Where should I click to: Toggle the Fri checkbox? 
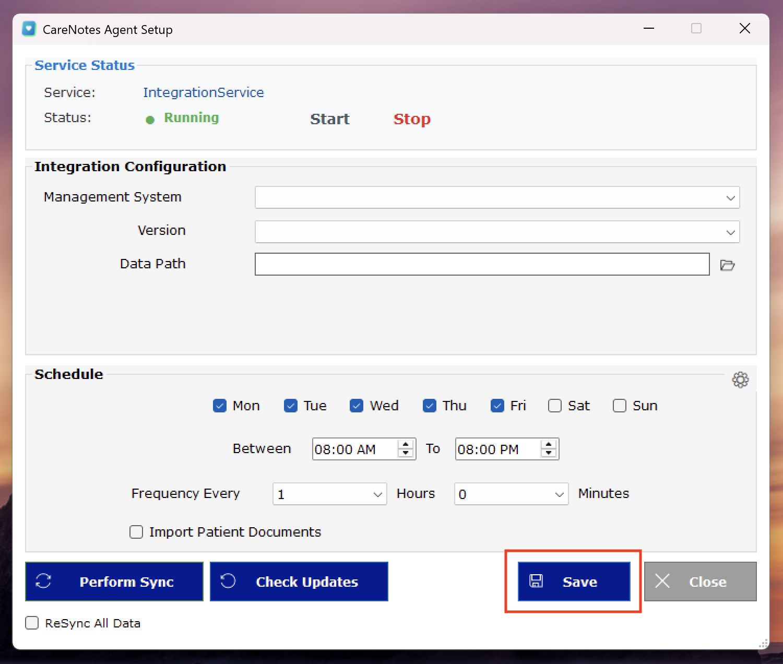497,406
